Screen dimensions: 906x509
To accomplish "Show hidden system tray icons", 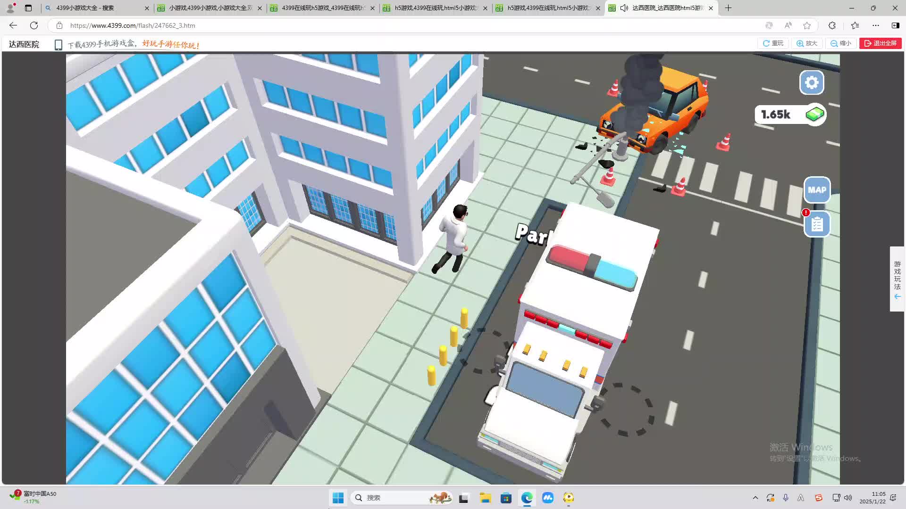I will 755,498.
